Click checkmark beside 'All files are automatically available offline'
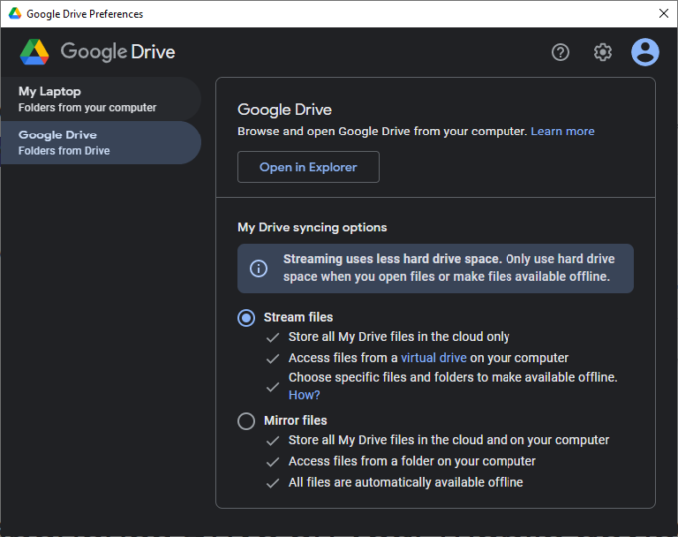This screenshot has width=678, height=537. [x=273, y=483]
